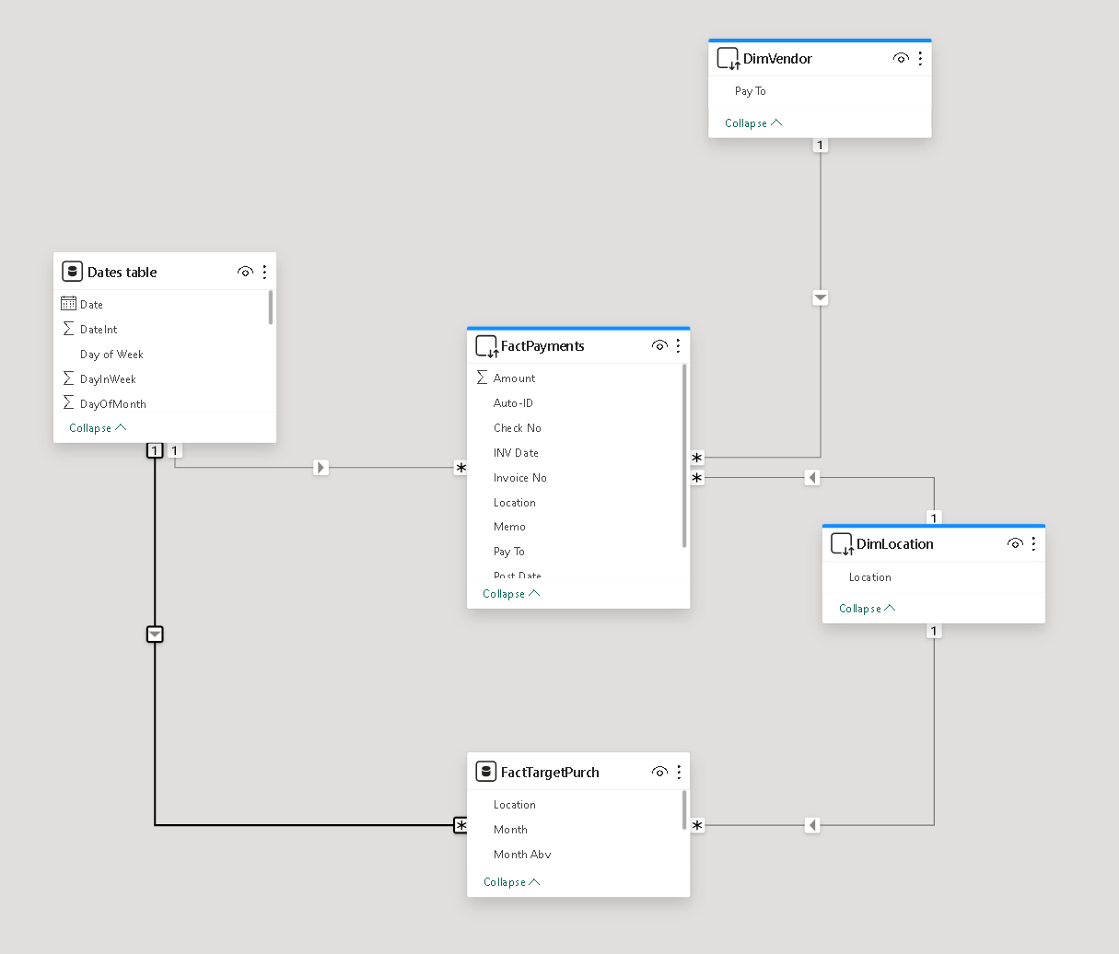The image size is (1119, 954).
Task: Open more options menu for Dates table
Action: pos(264,272)
